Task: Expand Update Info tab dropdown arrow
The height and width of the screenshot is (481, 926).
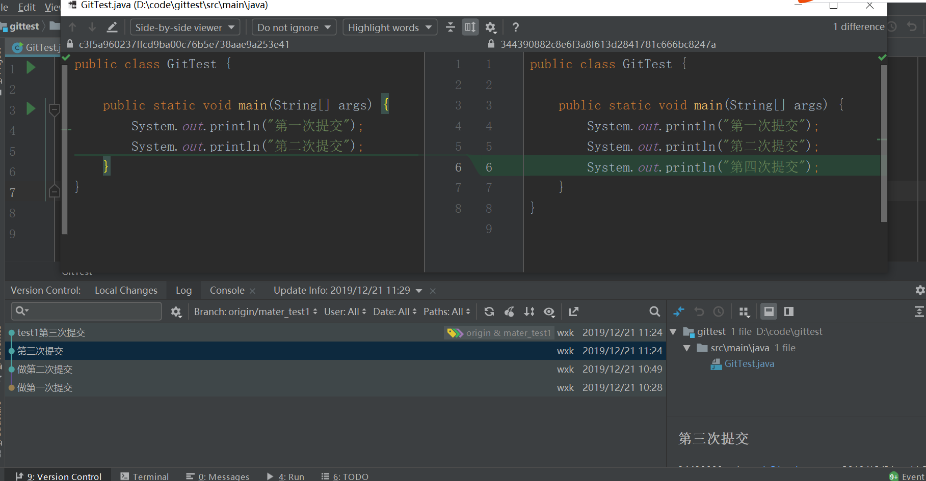Action: click(x=419, y=291)
